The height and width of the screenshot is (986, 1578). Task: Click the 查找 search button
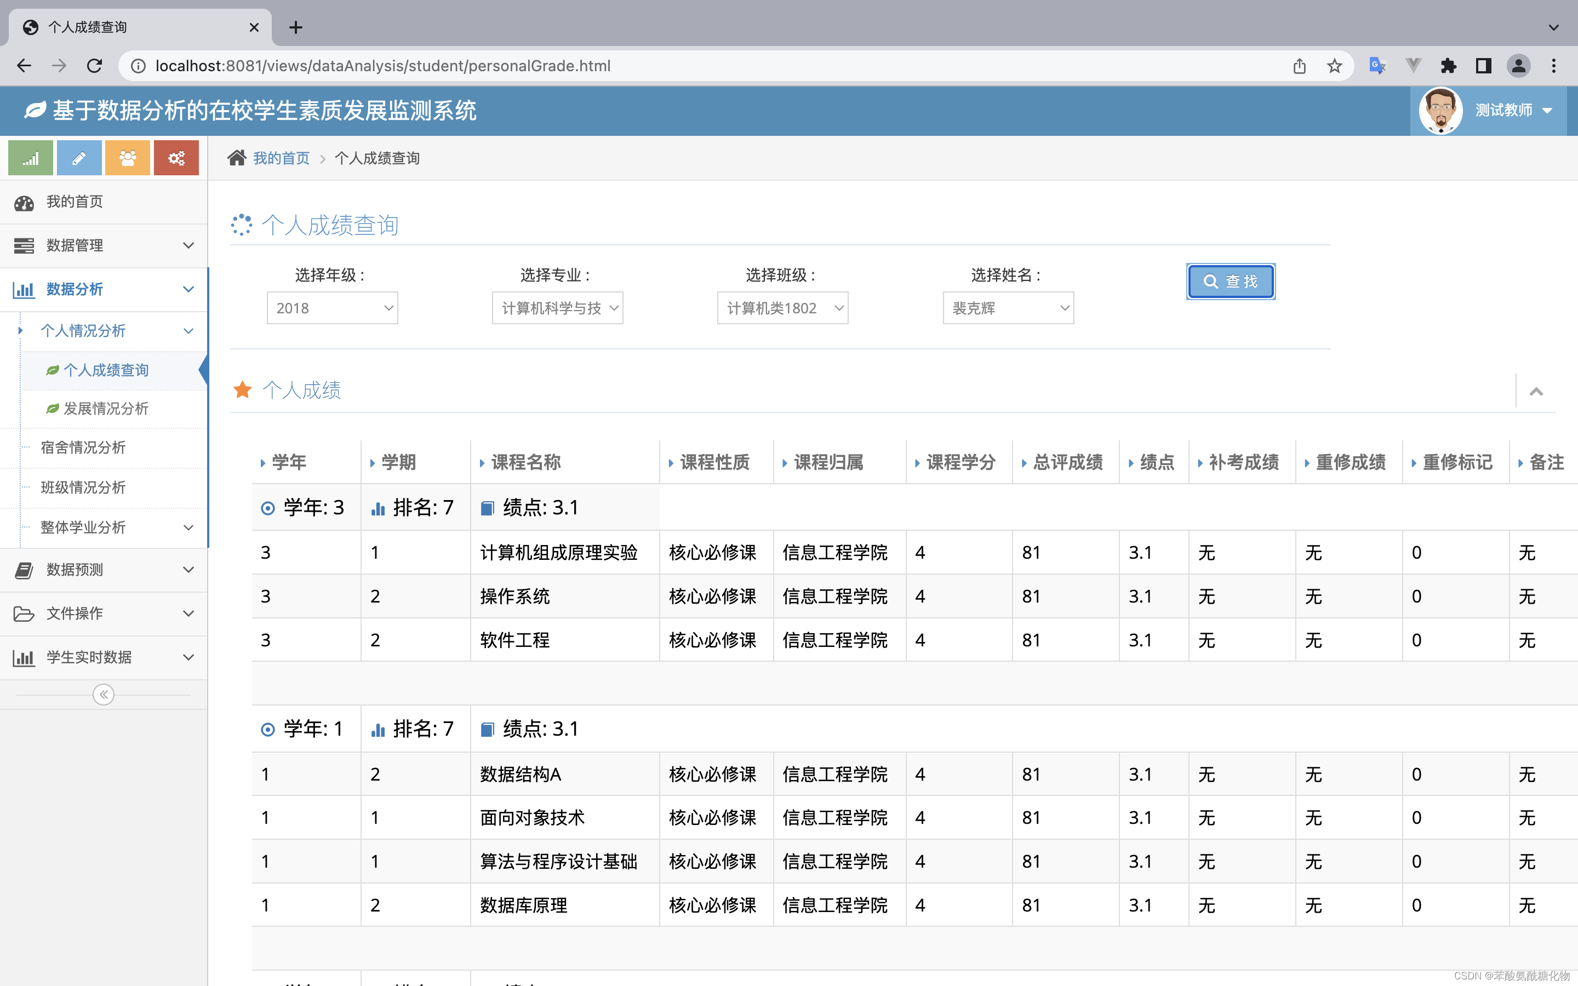(1231, 281)
